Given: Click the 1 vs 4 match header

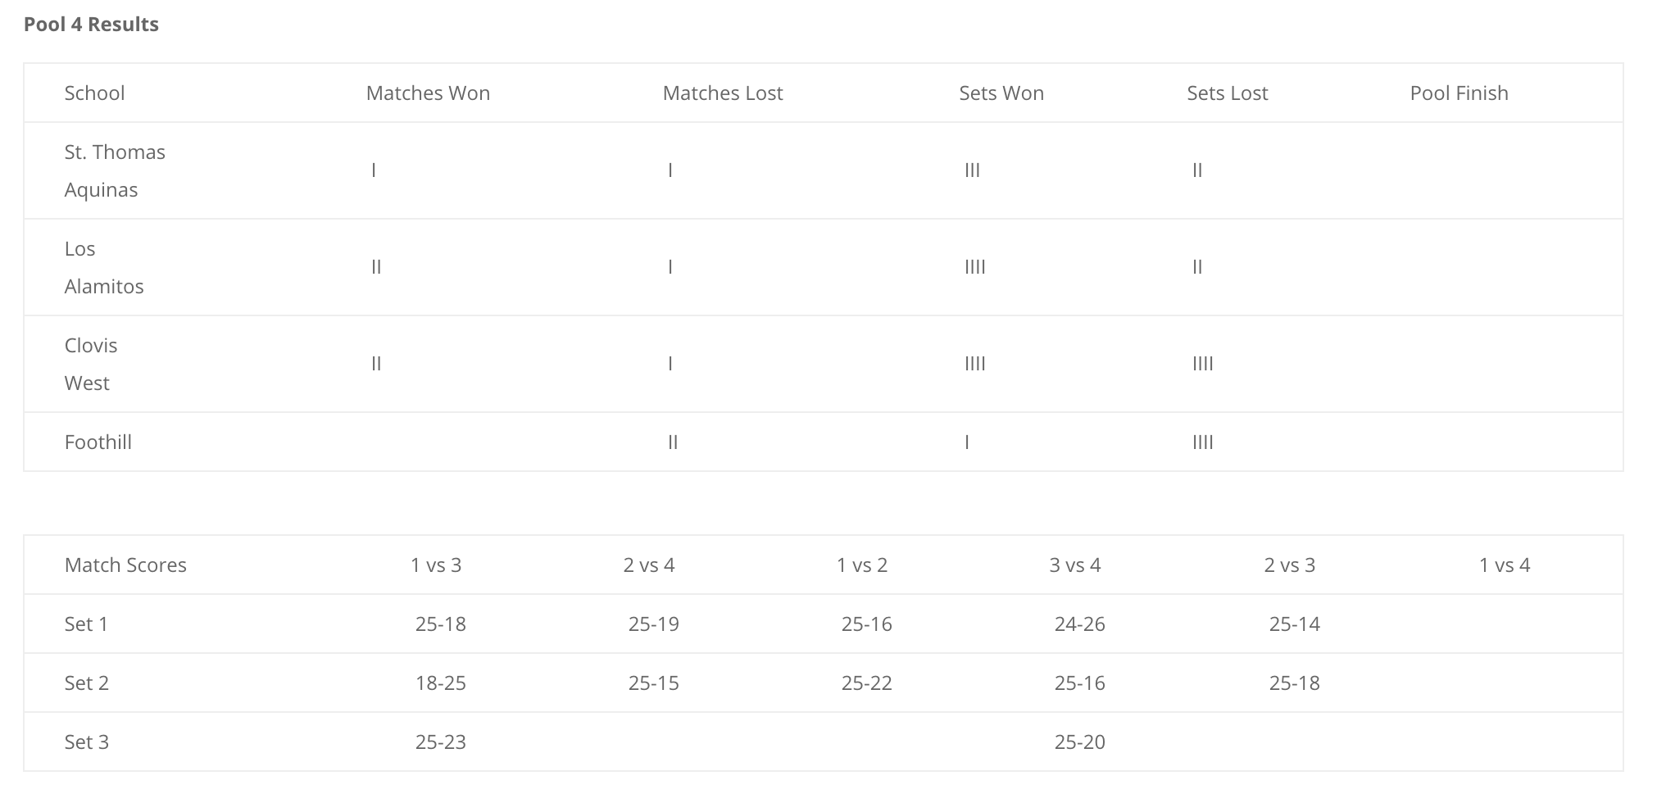Looking at the screenshot, I should 1505,565.
